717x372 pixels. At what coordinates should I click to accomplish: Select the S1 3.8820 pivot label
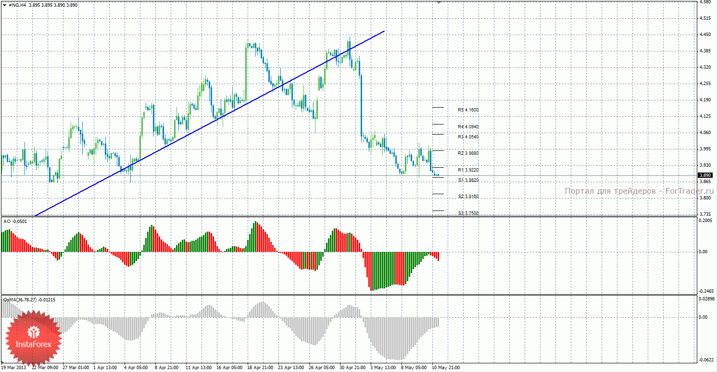(468, 180)
